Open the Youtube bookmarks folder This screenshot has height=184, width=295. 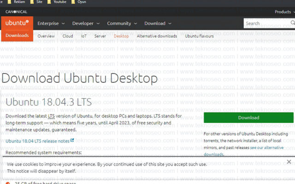pos(57,2)
